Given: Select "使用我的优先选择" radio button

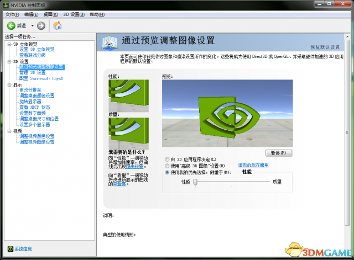Looking at the screenshot, I should pos(168,172).
